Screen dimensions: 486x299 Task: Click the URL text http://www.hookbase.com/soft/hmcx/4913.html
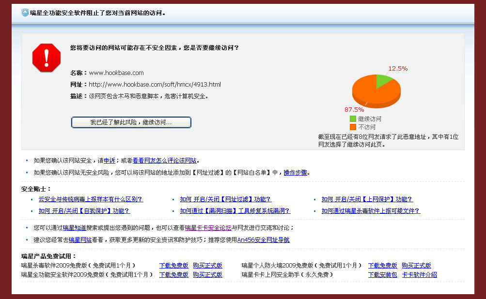155,85
